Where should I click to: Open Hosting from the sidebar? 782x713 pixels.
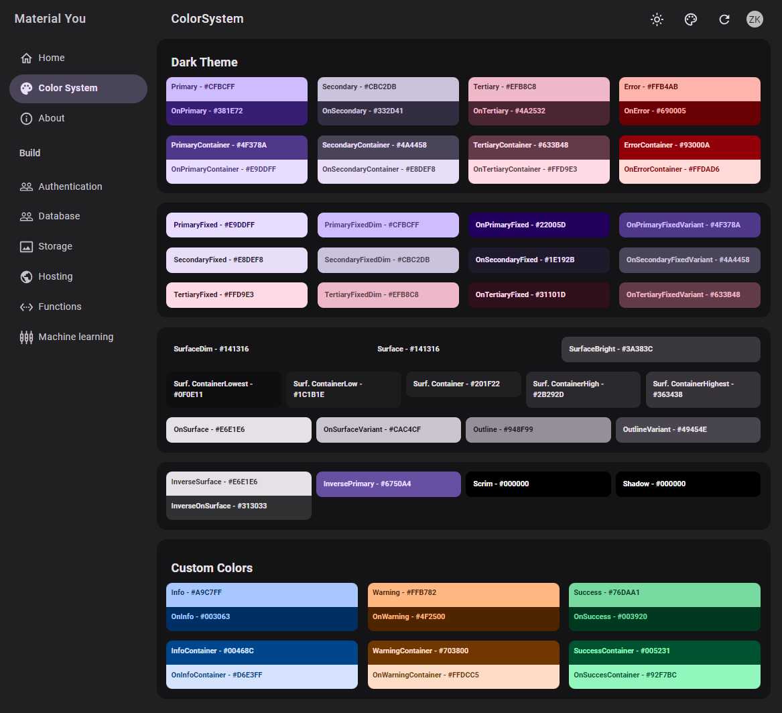click(x=56, y=276)
